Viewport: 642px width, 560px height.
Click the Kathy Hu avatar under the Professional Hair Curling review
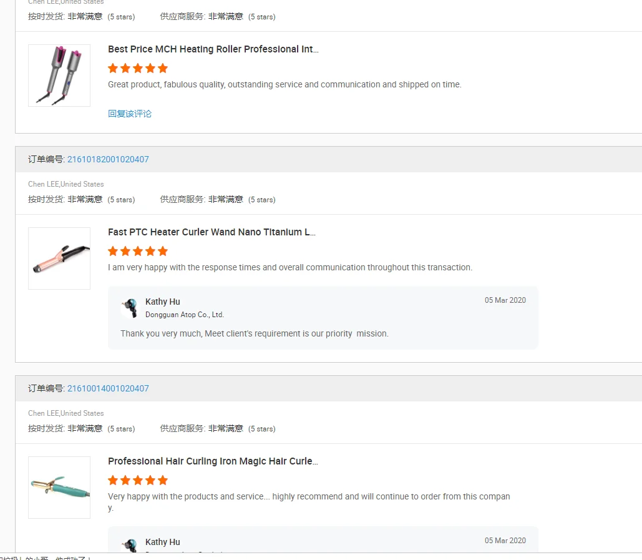click(x=130, y=544)
